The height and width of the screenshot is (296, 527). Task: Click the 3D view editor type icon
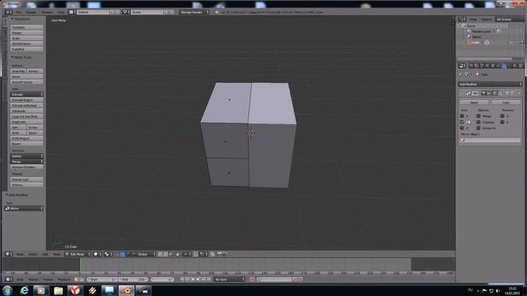pyautogui.click(x=9, y=254)
